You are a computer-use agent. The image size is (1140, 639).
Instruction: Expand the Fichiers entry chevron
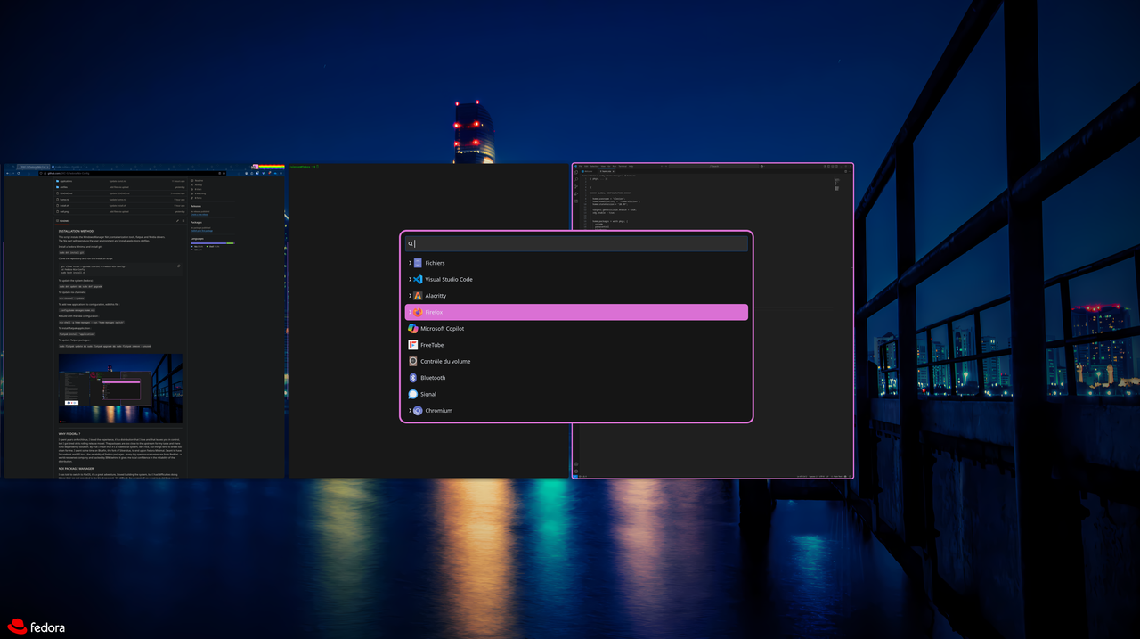point(411,263)
